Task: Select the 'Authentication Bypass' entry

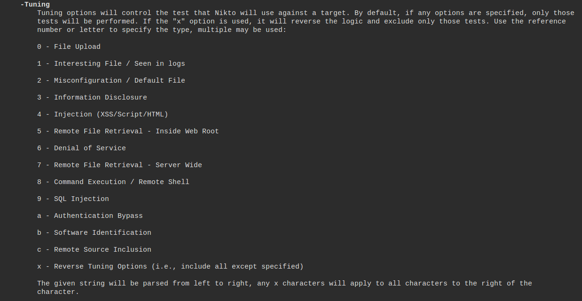Action: tap(98, 216)
